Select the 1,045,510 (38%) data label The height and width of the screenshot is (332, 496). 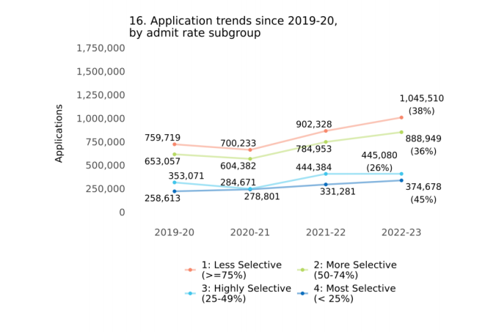click(x=421, y=105)
